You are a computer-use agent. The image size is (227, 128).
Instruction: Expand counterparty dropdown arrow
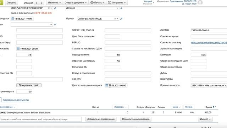51,8
